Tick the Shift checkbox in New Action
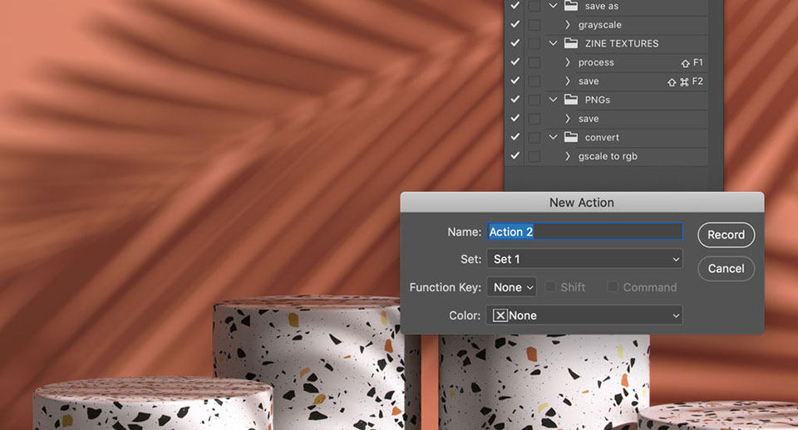 coord(550,287)
